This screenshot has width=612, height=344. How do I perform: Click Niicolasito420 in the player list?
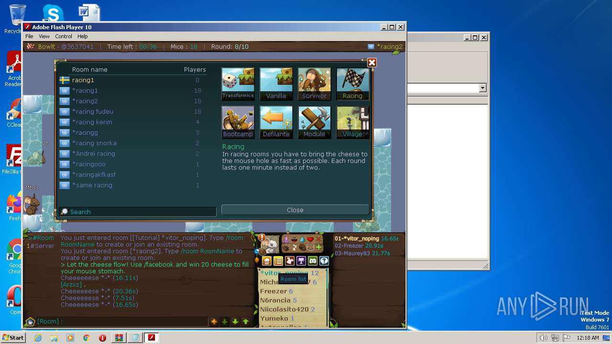(284, 310)
